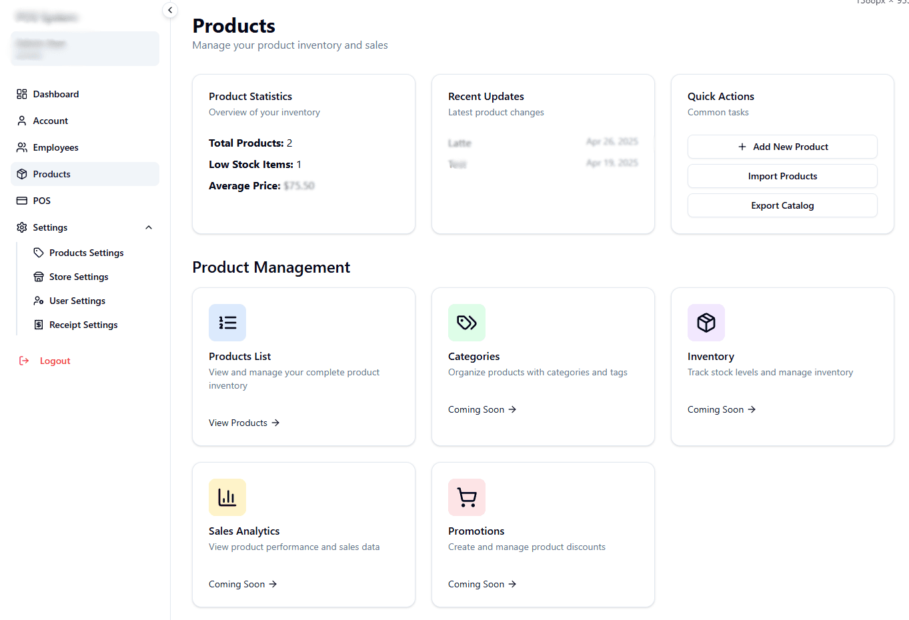Click the Export Catalog button
909x620 pixels.
[782, 205]
